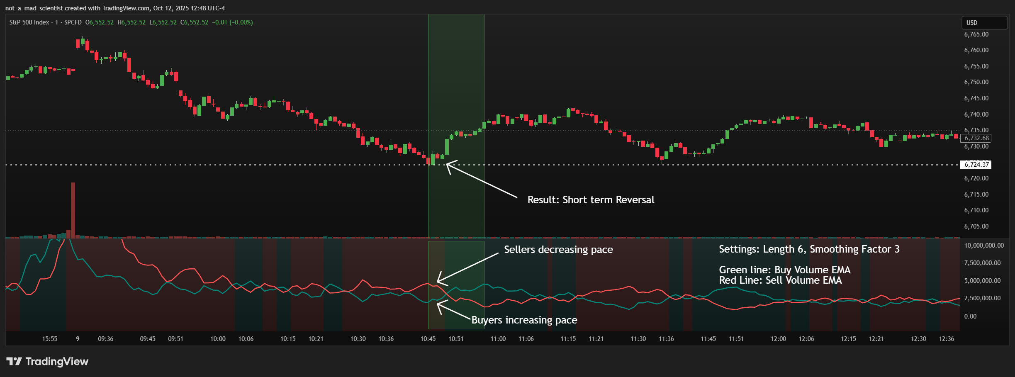Click the 6,720.00 price axis label
The height and width of the screenshot is (377, 1015).
pyautogui.click(x=976, y=178)
